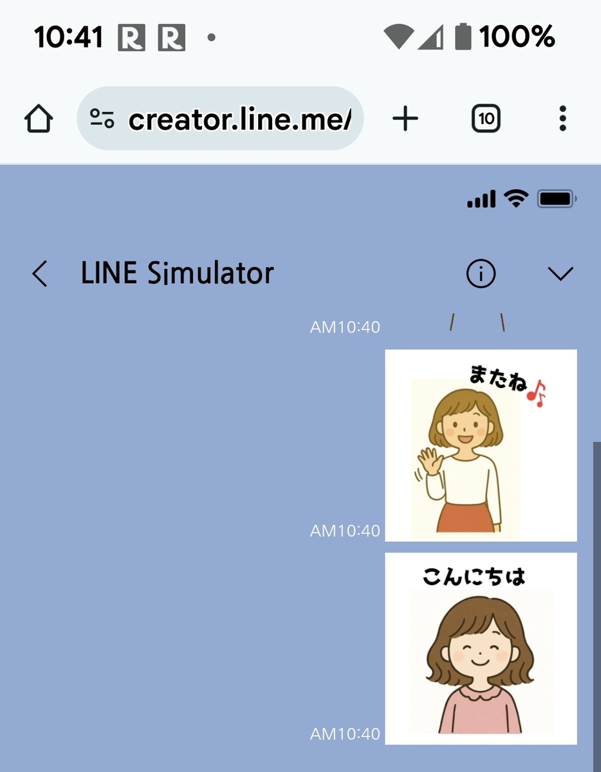The height and width of the screenshot is (772, 601).
Task: Click the LINE Simulator title text
Action: [178, 274]
